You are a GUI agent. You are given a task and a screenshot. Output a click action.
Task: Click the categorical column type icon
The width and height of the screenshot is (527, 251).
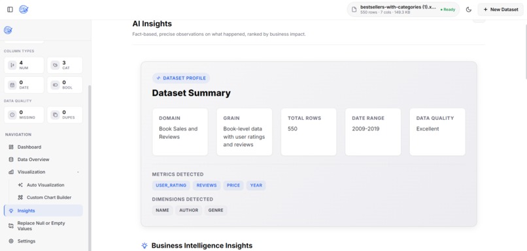(x=55, y=65)
